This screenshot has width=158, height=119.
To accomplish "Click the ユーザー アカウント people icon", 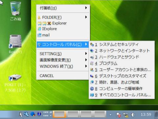I will 92,70.
